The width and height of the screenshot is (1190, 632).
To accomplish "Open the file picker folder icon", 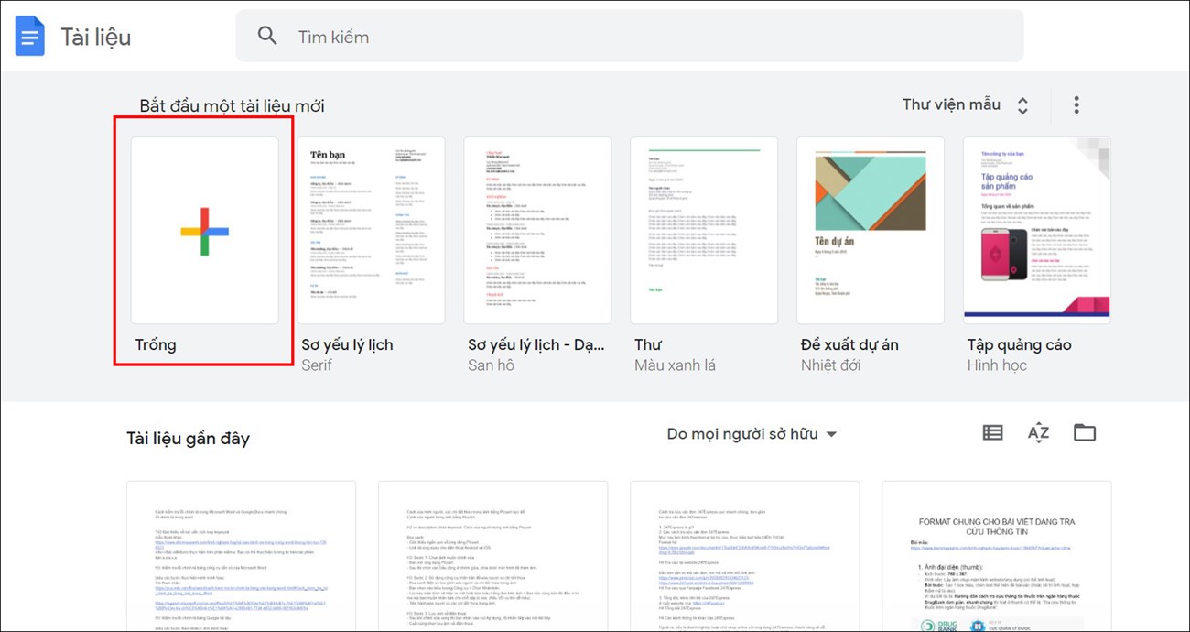I will [x=1085, y=433].
